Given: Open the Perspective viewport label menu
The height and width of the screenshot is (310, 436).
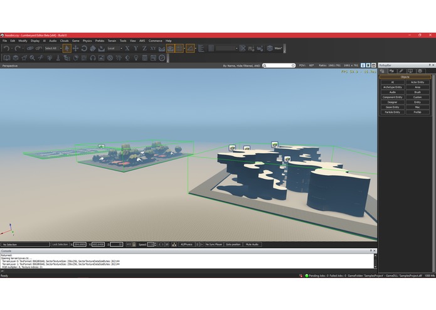Looking at the screenshot, I should [10, 66].
